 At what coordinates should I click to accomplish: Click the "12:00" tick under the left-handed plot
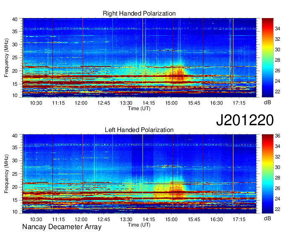click(81, 219)
